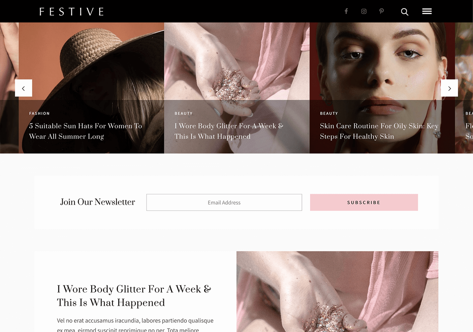
Task: Open Skin Care Routine For Oily Skin article
Action: pos(379,131)
